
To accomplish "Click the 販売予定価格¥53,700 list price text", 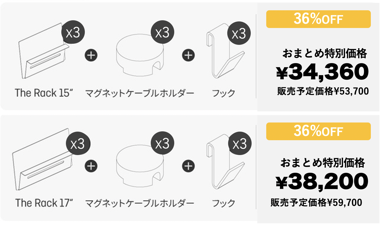I will click(x=323, y=92).
